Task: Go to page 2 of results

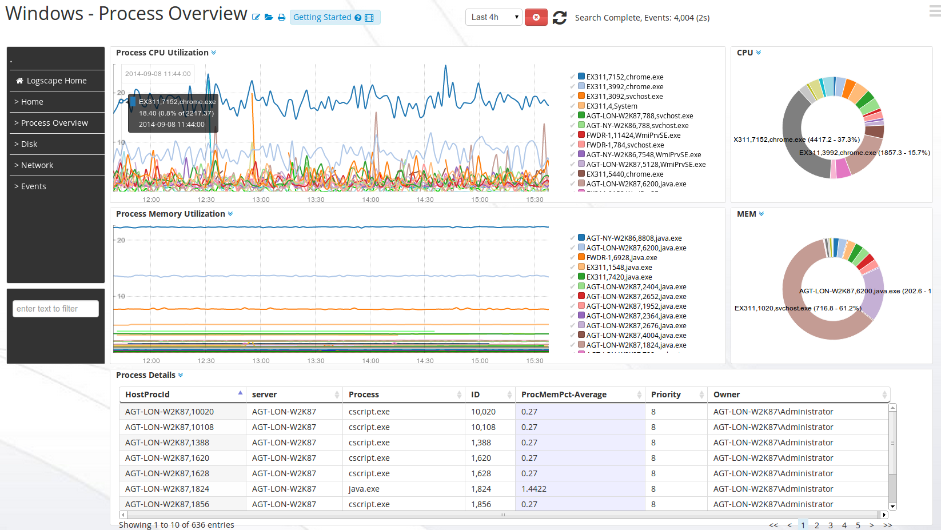Action: tap(817, 525)
